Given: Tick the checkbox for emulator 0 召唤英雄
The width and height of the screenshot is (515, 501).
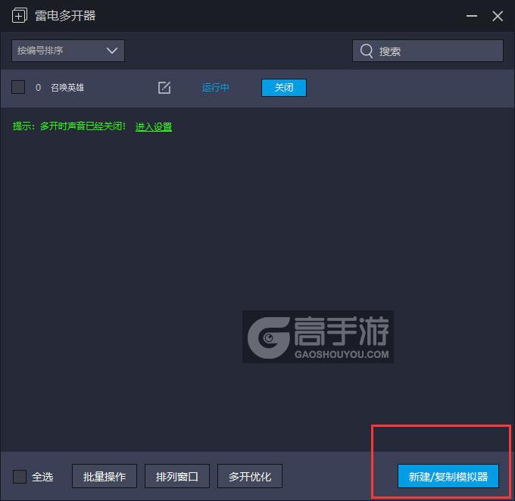Looking at the screenshot, I should [18, 87].
